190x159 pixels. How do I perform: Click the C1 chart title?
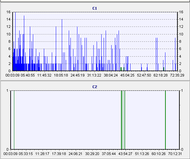(x=95, y=8)
